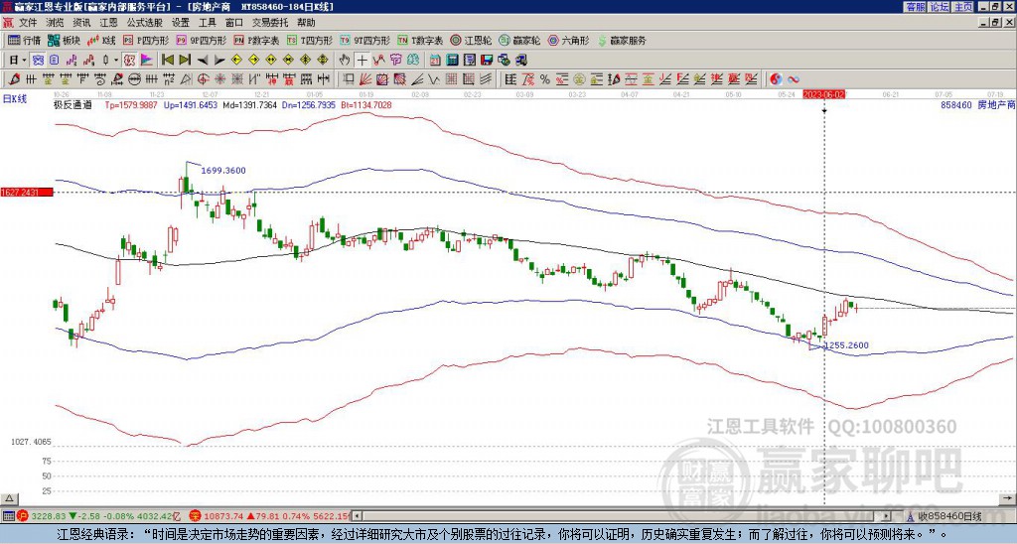Select the zigzag wave line tool
The height and width of the screenshot is (544, 1017).
[x=433, y=79]
